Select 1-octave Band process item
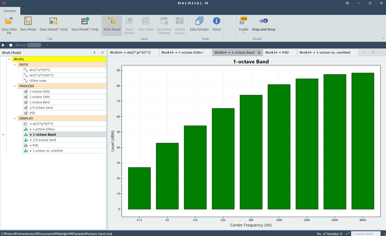The height and width of the screenshot is (236, 386). tap(65, 102)
